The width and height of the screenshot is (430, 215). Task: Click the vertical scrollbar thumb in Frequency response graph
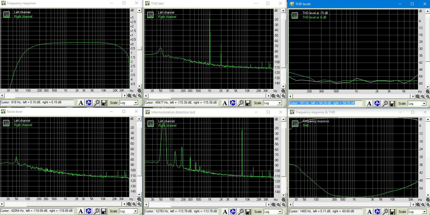click(x=140, y=49)
